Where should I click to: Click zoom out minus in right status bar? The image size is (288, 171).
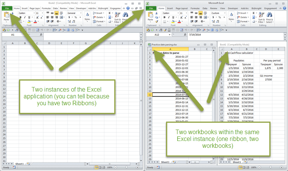pos(259,167)
